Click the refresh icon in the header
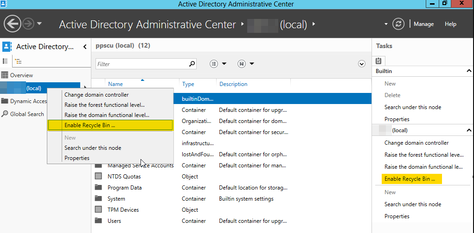This screenshot has height=233, width=474. (398, 24)
